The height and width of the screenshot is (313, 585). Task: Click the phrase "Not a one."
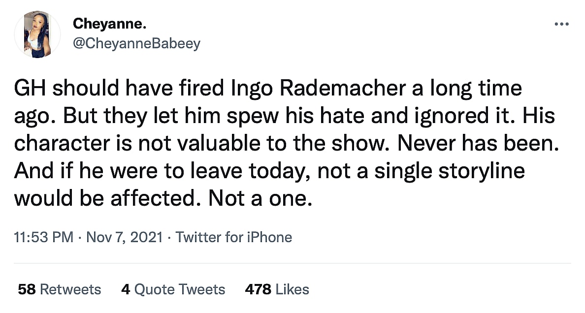(x=260, y=198)
